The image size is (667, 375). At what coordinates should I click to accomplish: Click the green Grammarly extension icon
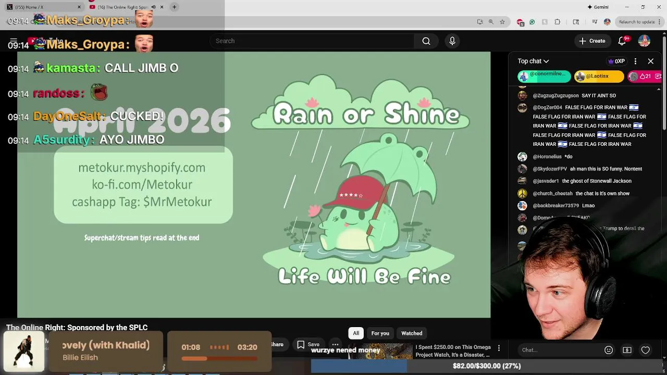pos(532,22)
